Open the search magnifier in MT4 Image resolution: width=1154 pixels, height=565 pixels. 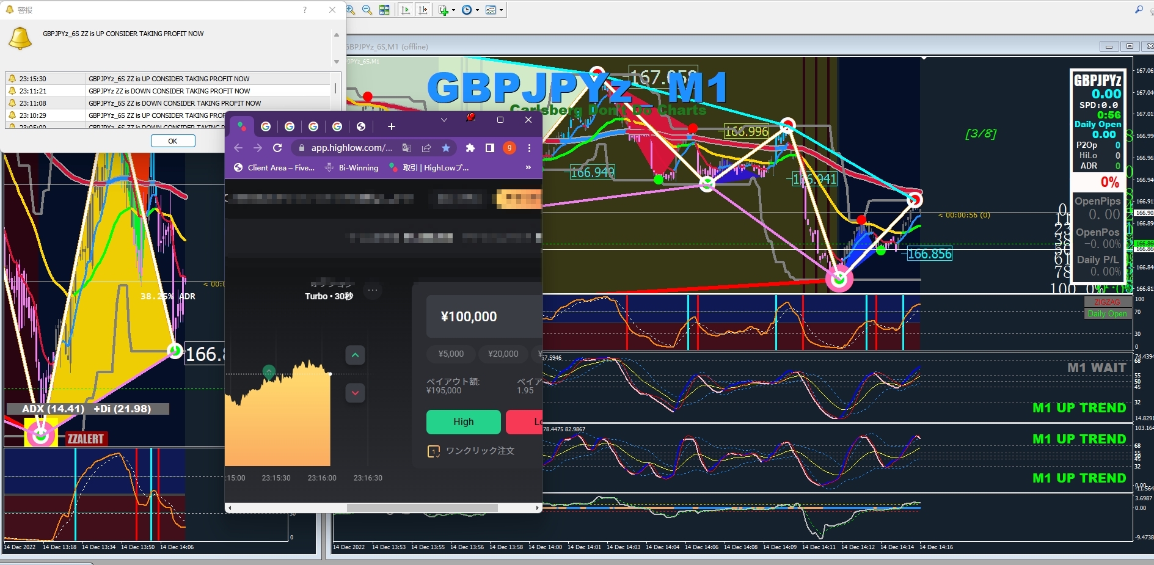(x=1139, y=10)
